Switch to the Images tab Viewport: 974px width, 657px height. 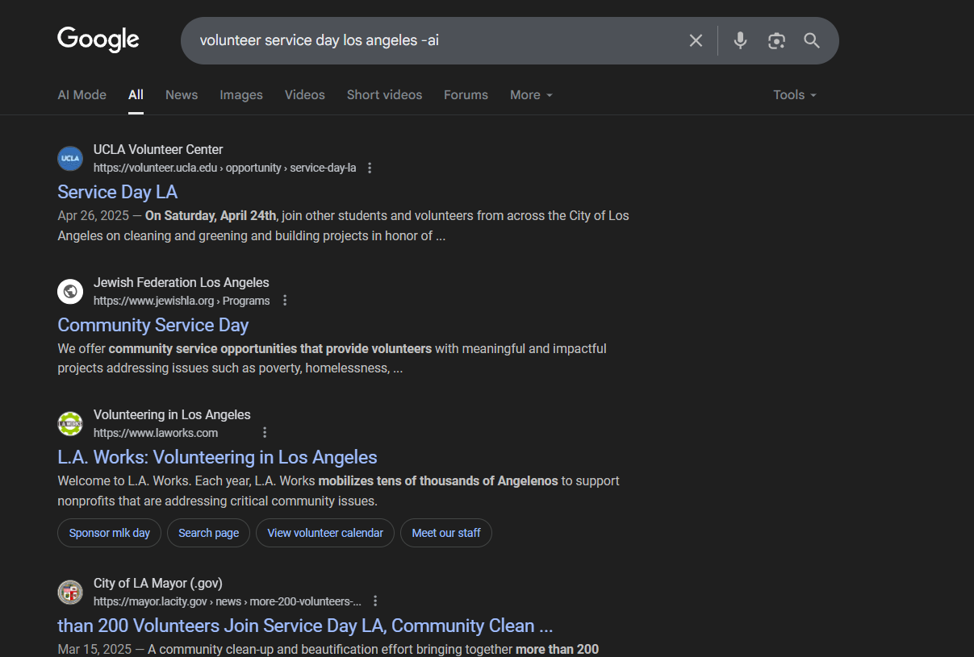(x=241, y=95)
